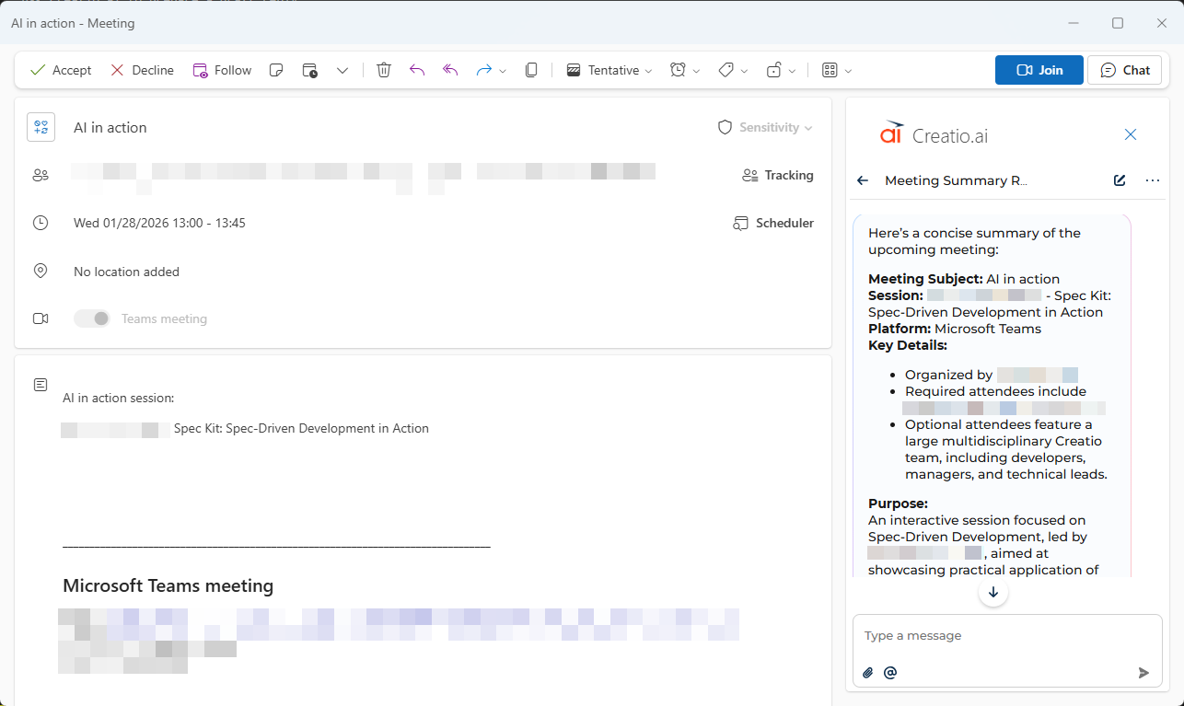Image resolution: width=1184 pixels, height=706 pixels.
Task: Decline the meeting invitation
Action: click(141, 69)
